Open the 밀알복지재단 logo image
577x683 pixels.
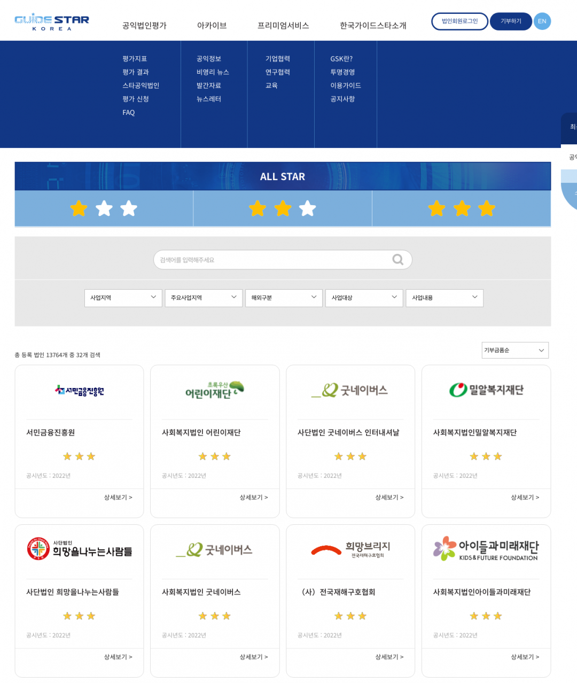(486, 390)
